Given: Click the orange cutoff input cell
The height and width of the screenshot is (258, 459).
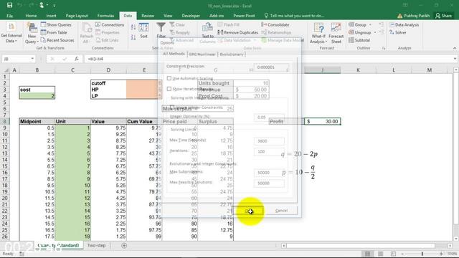Looking at the screenshot, I should pos(143,83).
